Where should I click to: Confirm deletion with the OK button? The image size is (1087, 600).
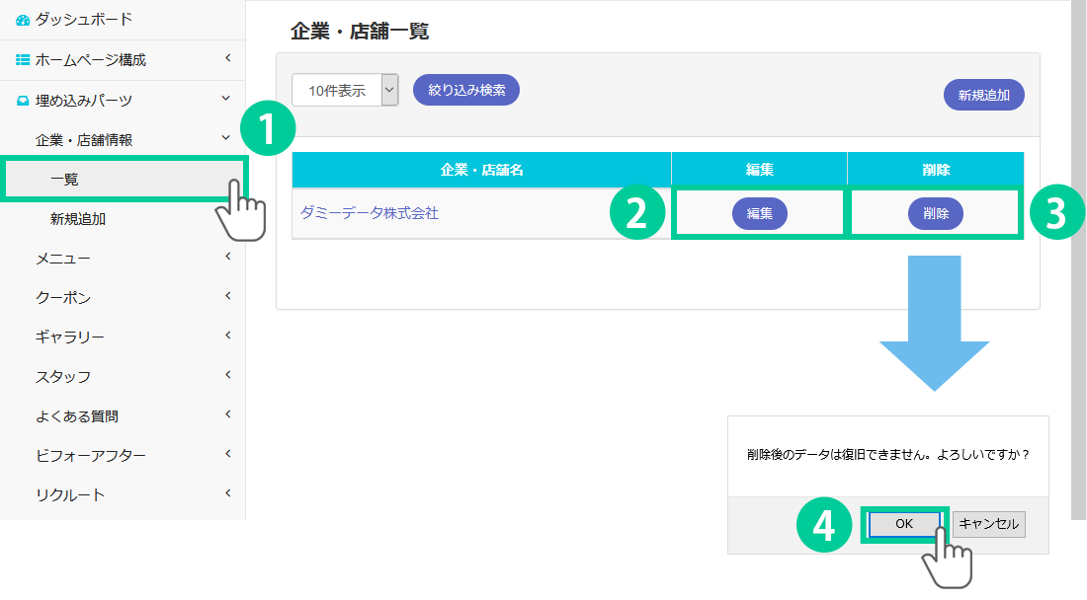point(903,524)
